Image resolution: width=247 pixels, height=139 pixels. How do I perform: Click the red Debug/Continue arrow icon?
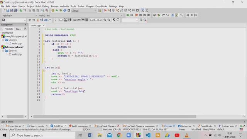pyautogui.click(x=105, y=10)
